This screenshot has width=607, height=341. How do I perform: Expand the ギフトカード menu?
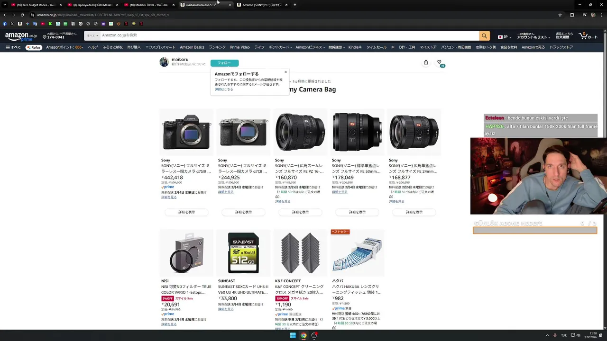click(x=280, y=47)
